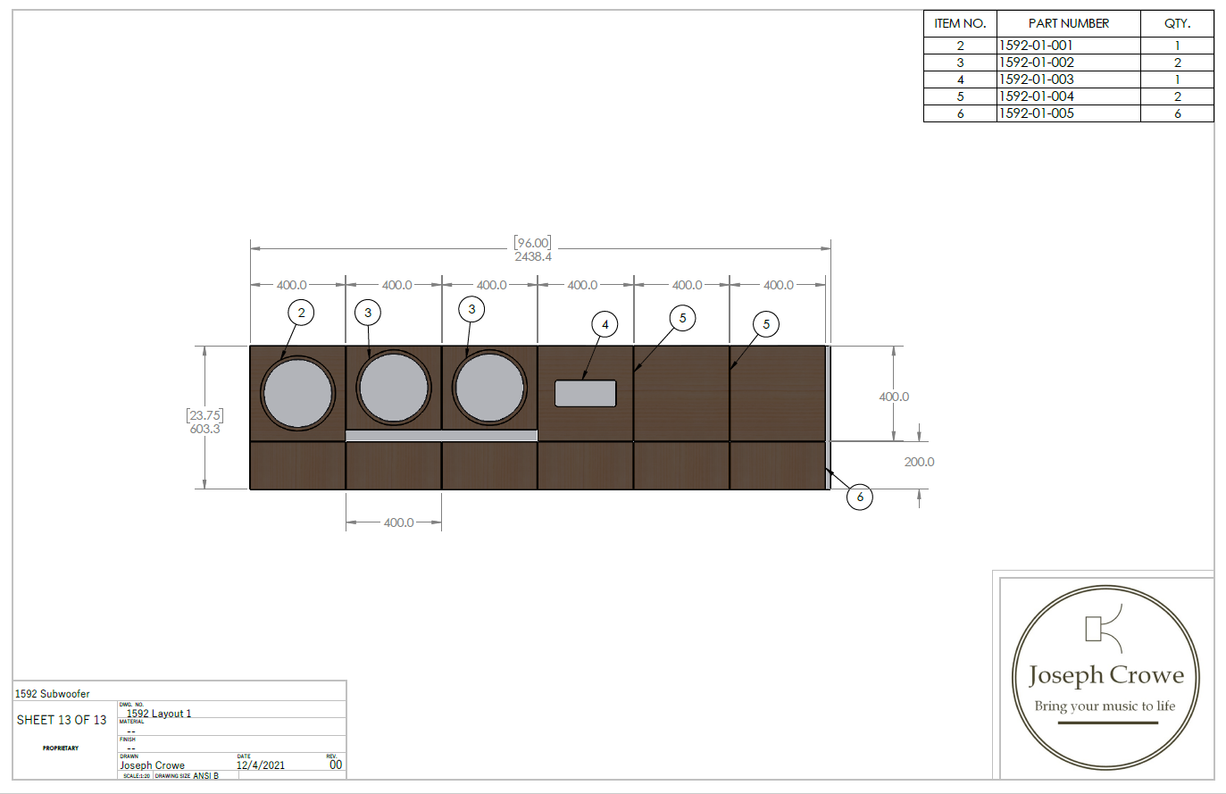Screen dimensions: 1226x794
Task: Click the 'PART NUMBER' table header
Action: point(1068,23)
